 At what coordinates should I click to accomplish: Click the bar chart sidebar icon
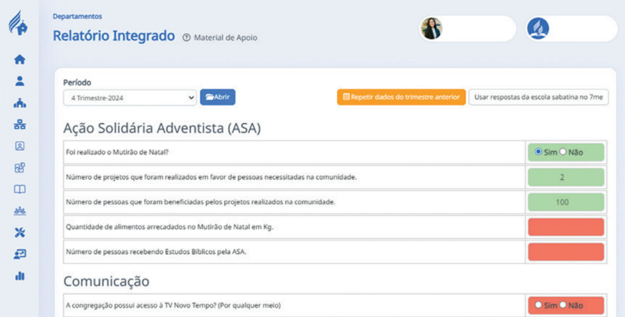coord(20,276)
